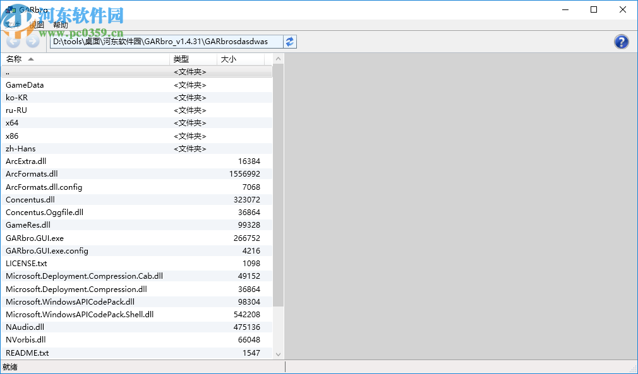The height and width of the screenshot is (374, 638).
Task: Click the back navigation arrow
Action: coord(13,42)
